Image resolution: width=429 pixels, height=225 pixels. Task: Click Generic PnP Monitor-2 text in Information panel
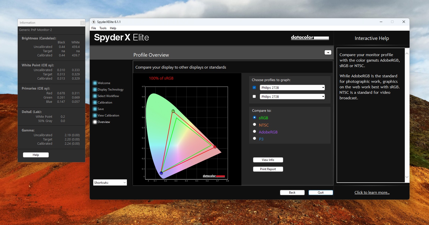coord(35,30)
